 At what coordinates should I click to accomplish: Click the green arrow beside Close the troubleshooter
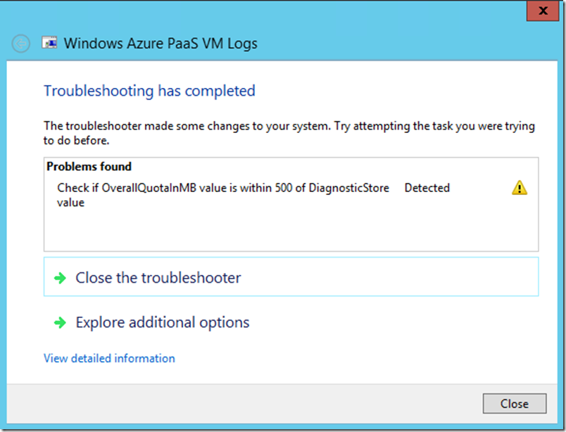(60, 278)
